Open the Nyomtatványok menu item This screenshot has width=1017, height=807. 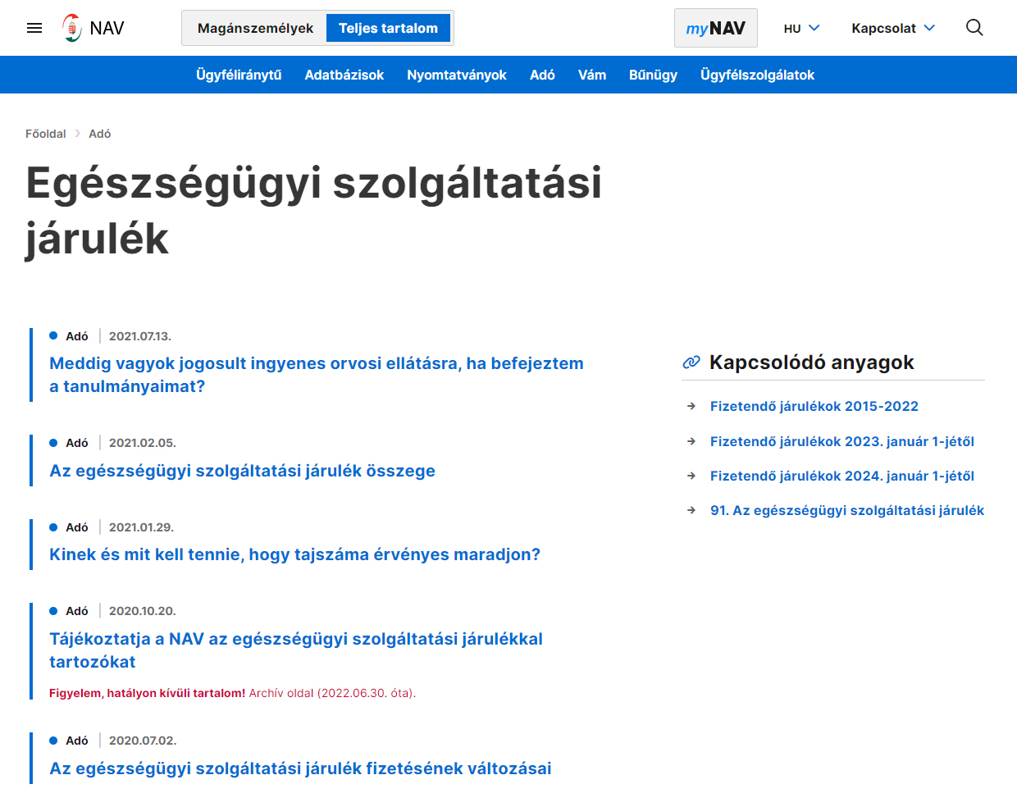pyautogui.click(x=456, y=74)
